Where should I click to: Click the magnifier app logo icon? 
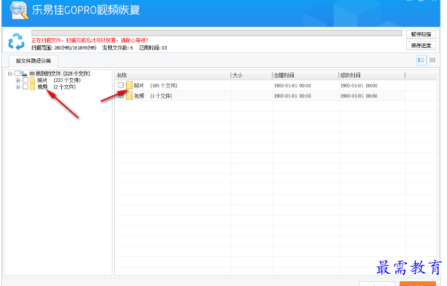point(19,10)
